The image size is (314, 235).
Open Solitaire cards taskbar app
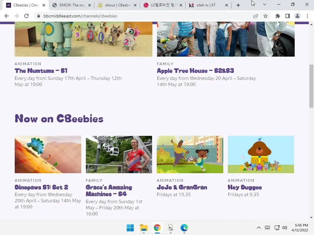point(170,228)
